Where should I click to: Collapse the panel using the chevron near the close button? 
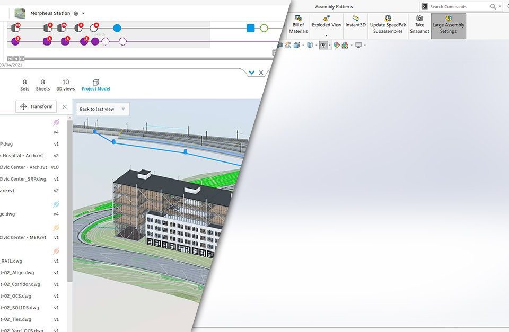coord(251,73)
